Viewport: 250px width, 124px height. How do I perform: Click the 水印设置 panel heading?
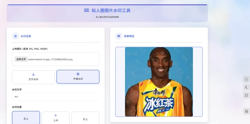pos(26,36)
